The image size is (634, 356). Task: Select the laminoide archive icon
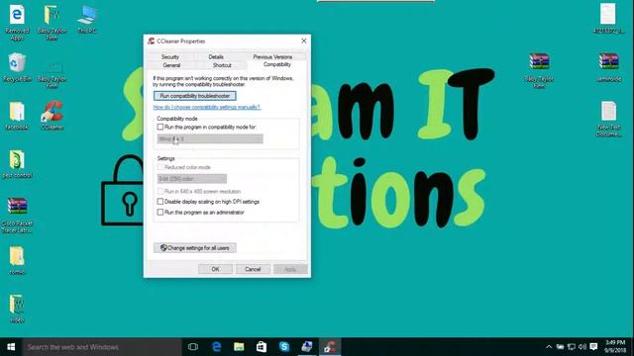tap(608, 67)
